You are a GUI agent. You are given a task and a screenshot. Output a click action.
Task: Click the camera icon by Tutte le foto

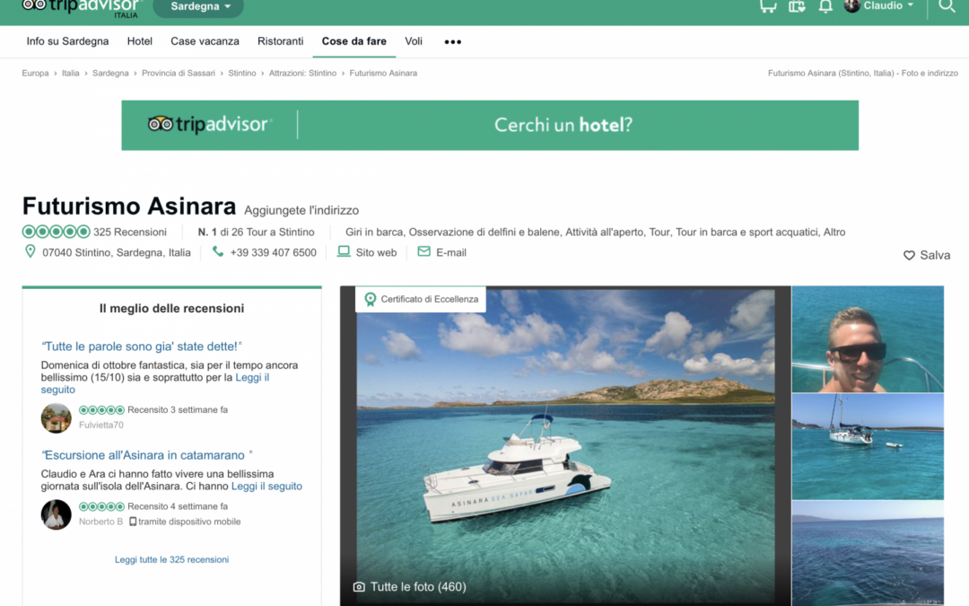(358, 587)
